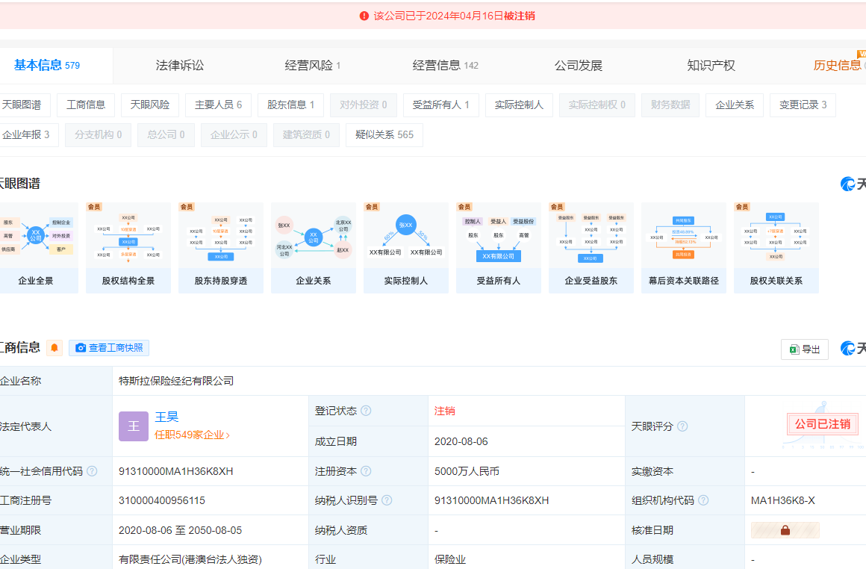Open the 历史信息 menu item

(x=836, y=64)
